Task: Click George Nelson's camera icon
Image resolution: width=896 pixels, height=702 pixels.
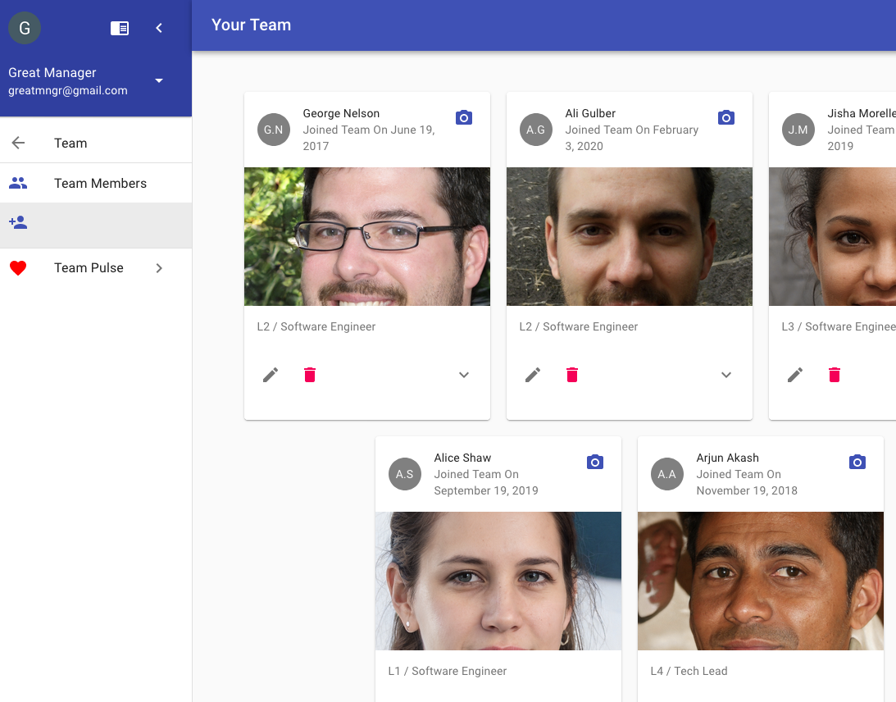Action: point(464,118)
